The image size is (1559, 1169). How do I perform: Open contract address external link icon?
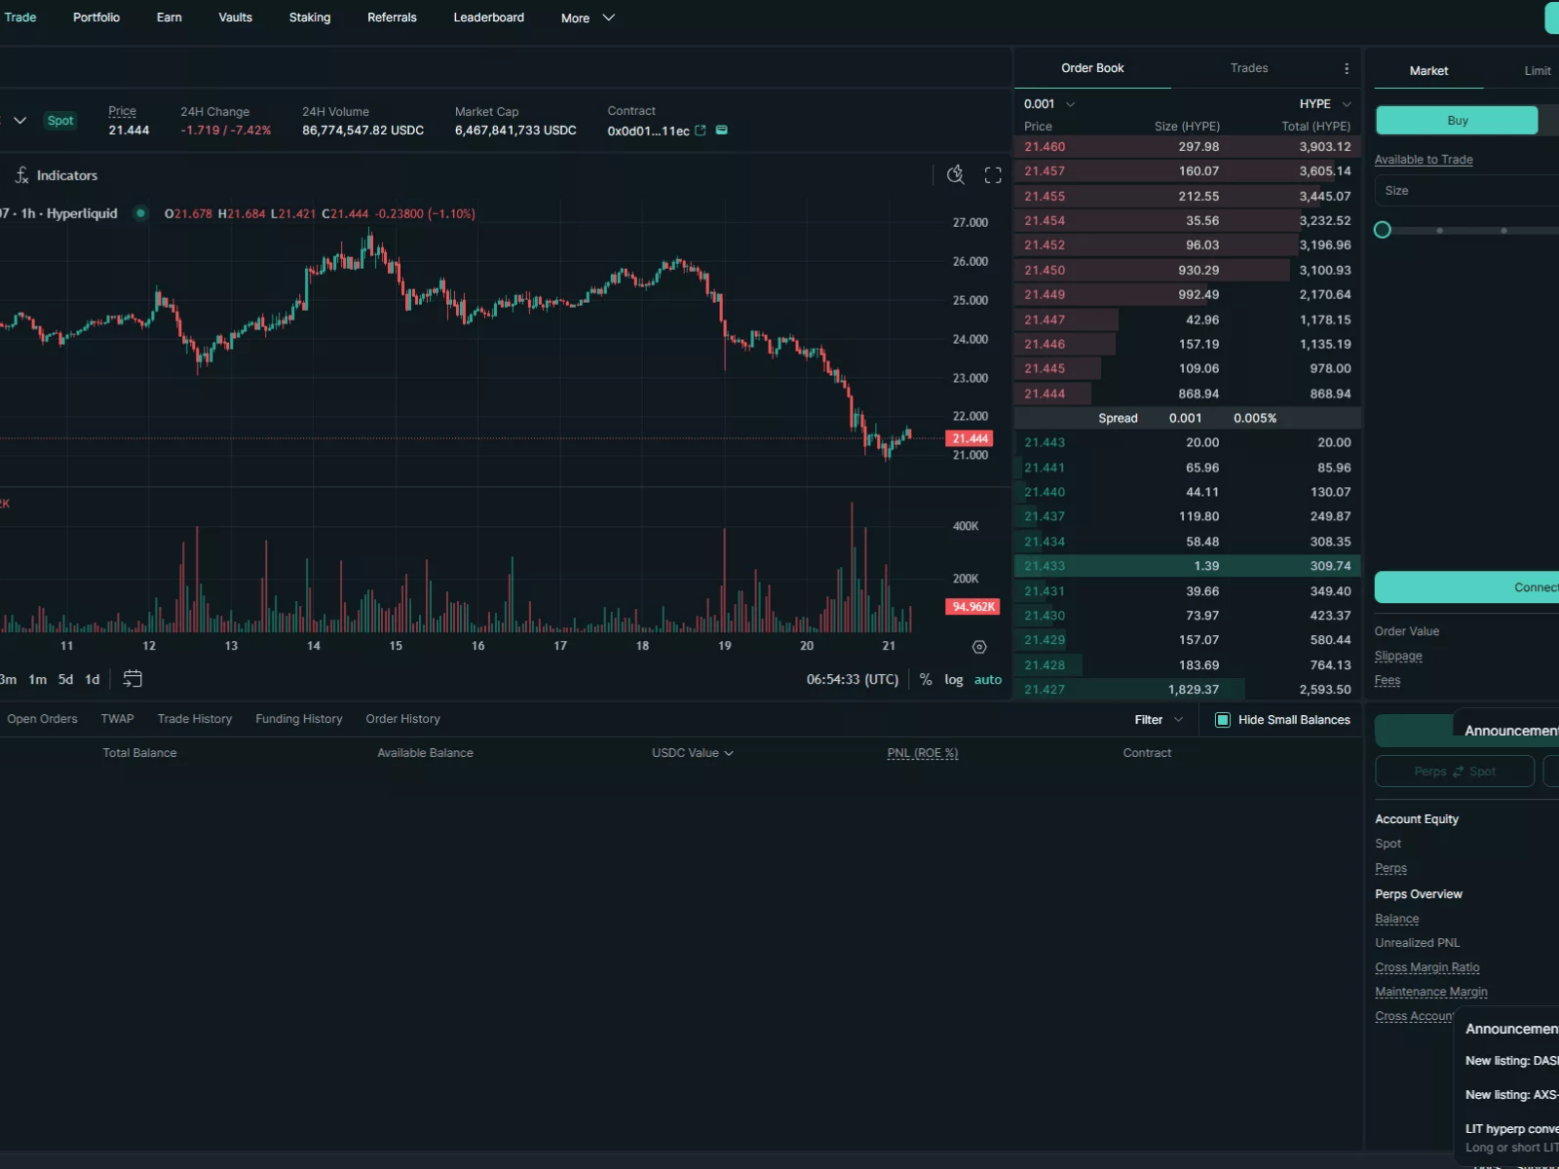(701, 131)
